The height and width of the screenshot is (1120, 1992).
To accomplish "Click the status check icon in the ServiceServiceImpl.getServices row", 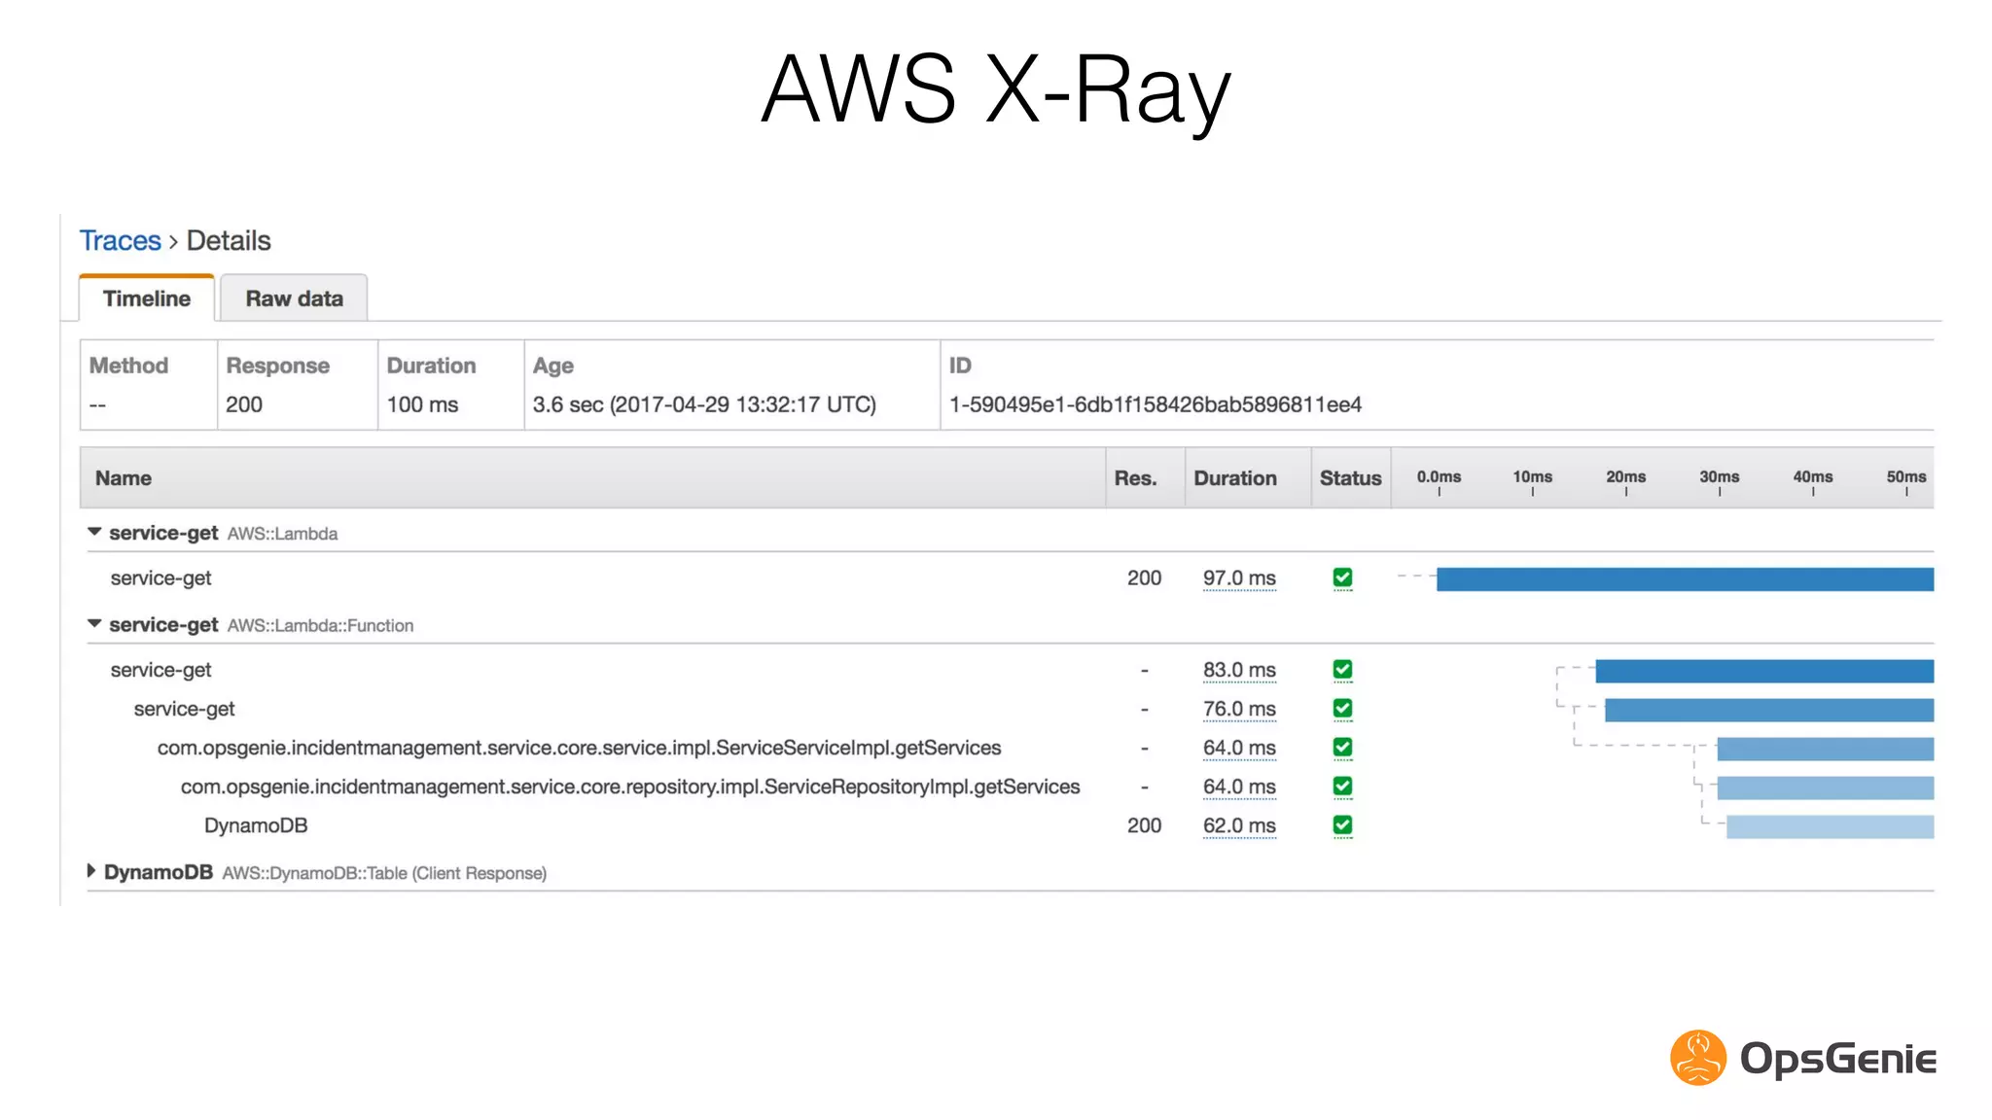I will 1342,747.
